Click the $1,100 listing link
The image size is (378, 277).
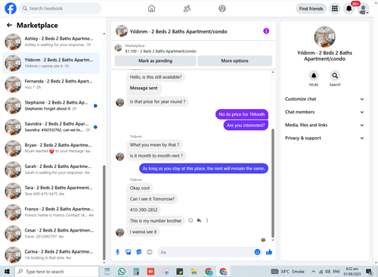[161, 51]
